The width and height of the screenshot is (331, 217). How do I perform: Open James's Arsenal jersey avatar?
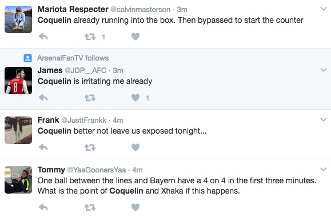click(18, 81)
